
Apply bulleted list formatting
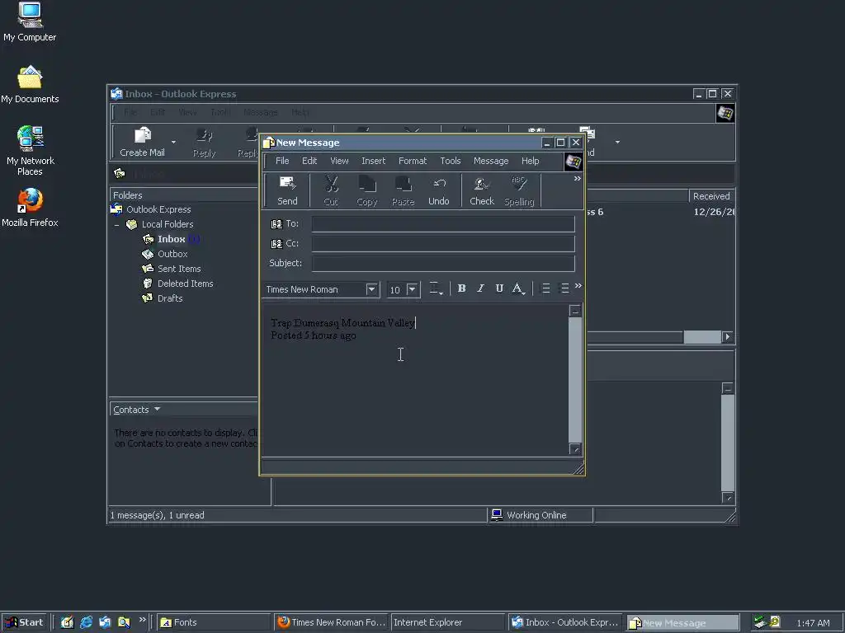(564, 288)
